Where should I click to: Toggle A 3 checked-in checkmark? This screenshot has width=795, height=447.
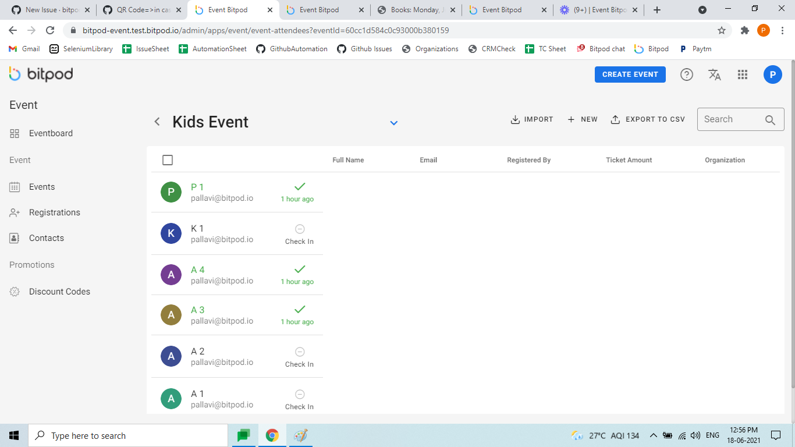click(300, 310)
